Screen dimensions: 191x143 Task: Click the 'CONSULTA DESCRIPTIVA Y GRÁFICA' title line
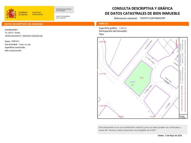[142, 8]
